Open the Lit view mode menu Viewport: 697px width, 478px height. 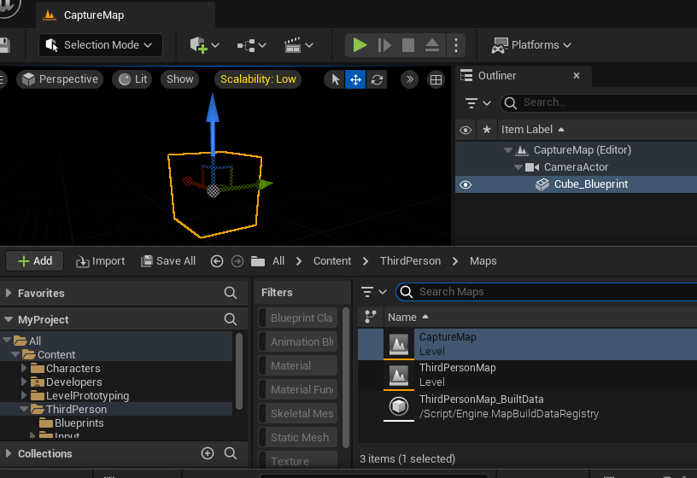(x=132, y=79)
